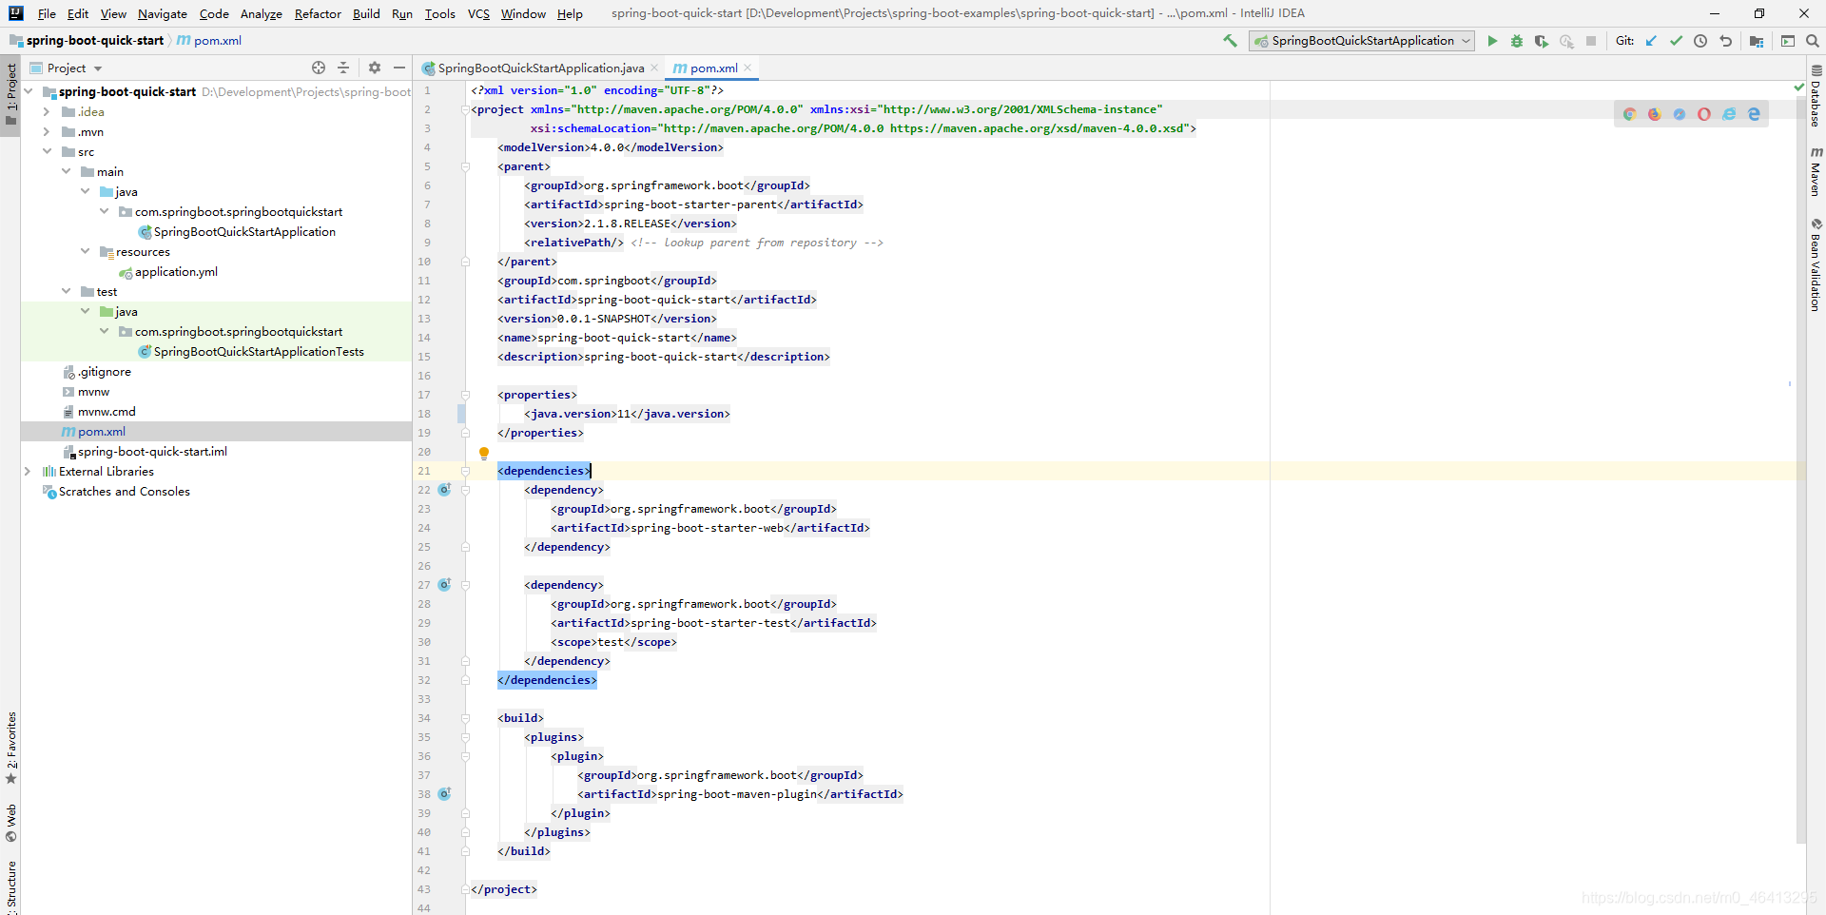Open pom.xml in Chrome browser icon
This screenshot has height=915, width=1826.
click(1629, 114)
